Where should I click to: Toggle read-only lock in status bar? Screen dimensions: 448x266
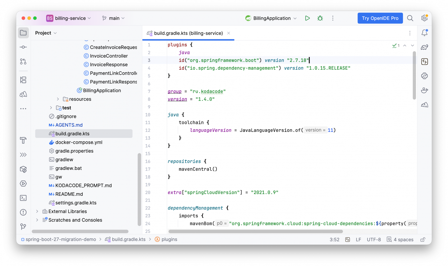click(423, 240)
